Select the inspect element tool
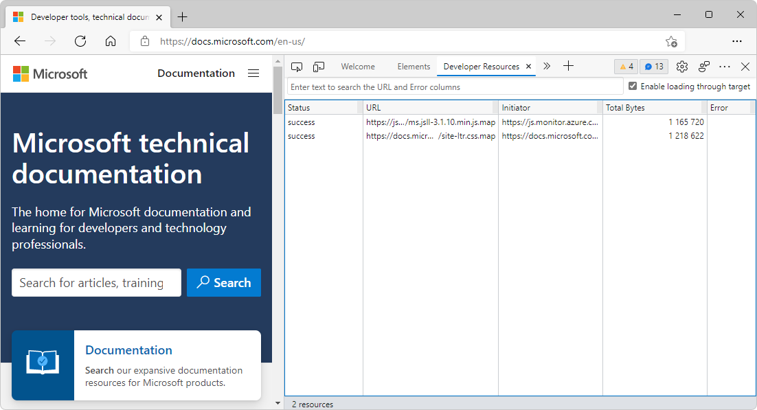This screenshot has height=410, width=757. coord(297,66)
